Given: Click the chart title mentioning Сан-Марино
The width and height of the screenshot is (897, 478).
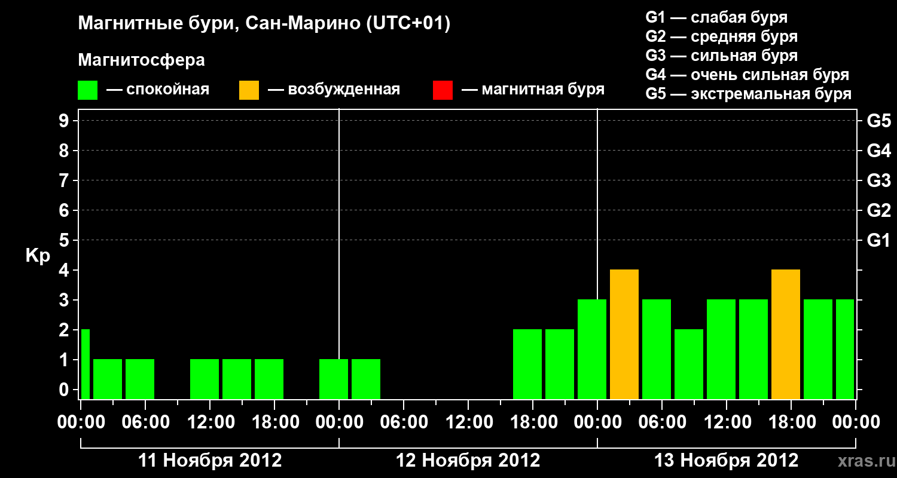Looking at the screenshot, I should pos(264,24).
